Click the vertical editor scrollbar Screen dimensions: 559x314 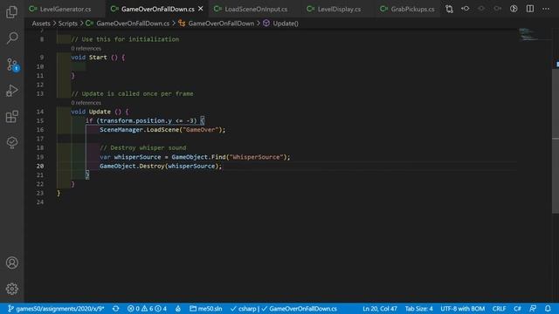pyautogui.click(x=556, y=141)
